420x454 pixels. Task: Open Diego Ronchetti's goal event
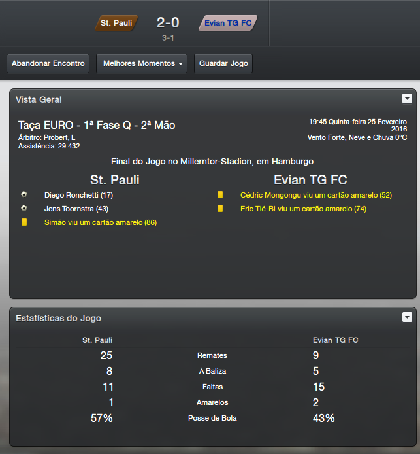click(x=78, y=195)
